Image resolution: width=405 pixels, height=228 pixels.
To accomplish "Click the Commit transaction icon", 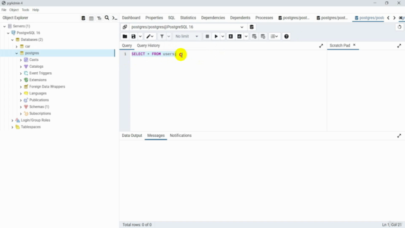I will pyautogui.click(x=254, y=37).
